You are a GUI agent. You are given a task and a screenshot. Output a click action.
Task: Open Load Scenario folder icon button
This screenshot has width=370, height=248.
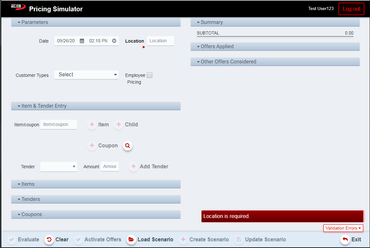coord(131,240)
